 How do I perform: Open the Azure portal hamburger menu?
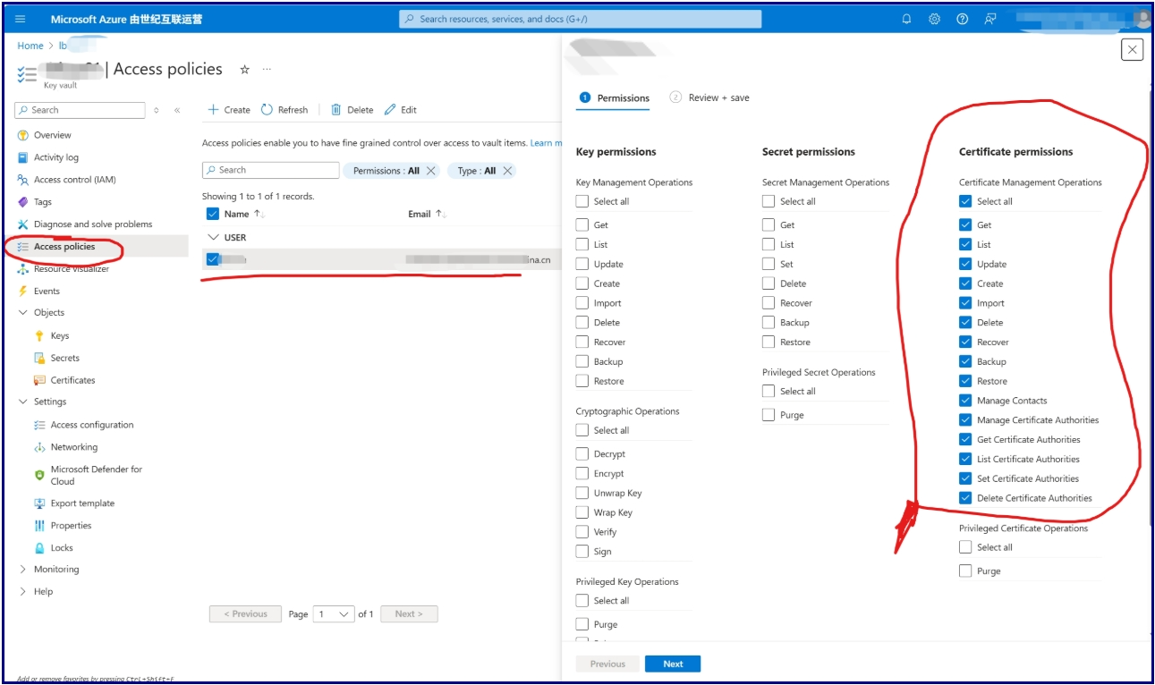coord(21,19)
